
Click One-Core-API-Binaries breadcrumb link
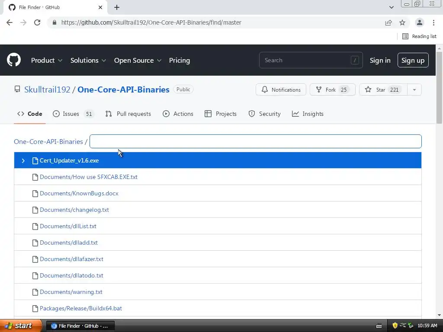coord(48,141)
